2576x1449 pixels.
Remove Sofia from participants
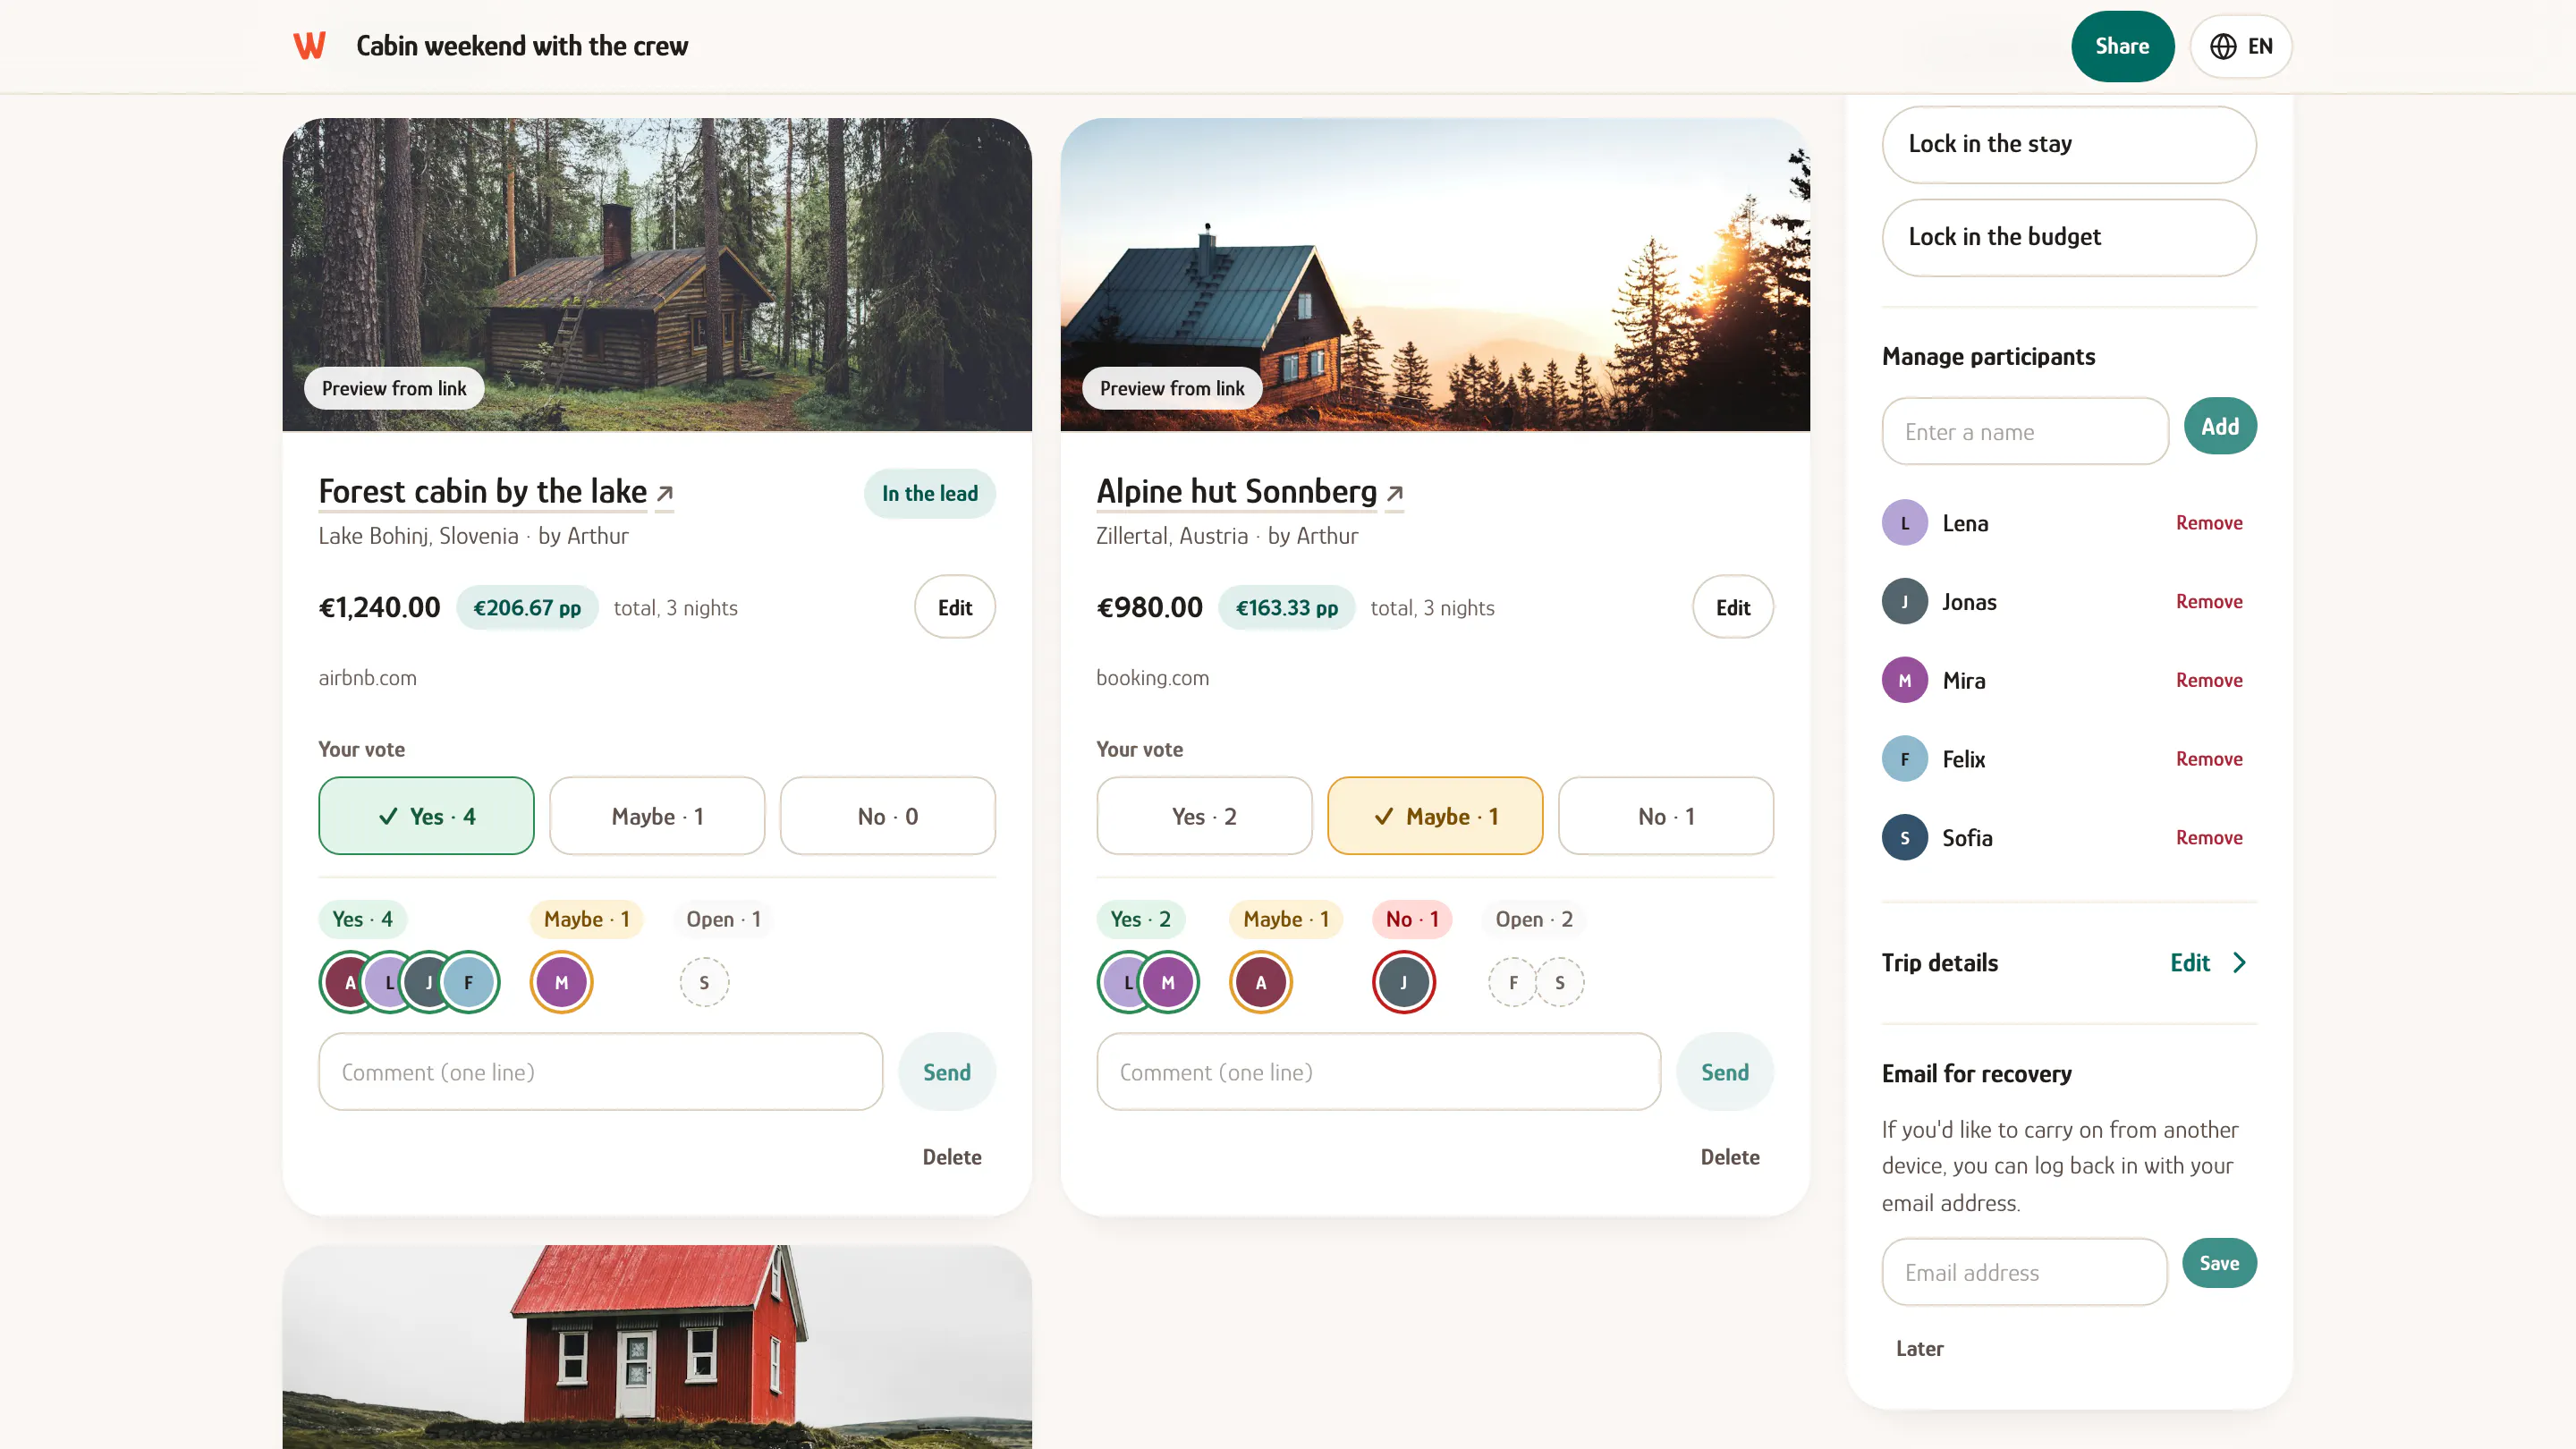click(x=2209, y=838)
